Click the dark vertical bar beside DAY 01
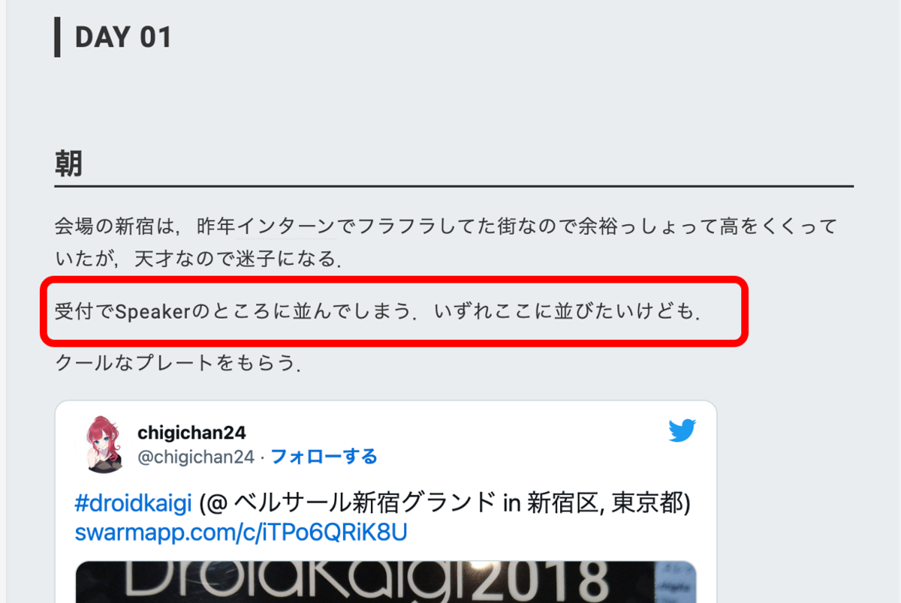 (57, 37)
